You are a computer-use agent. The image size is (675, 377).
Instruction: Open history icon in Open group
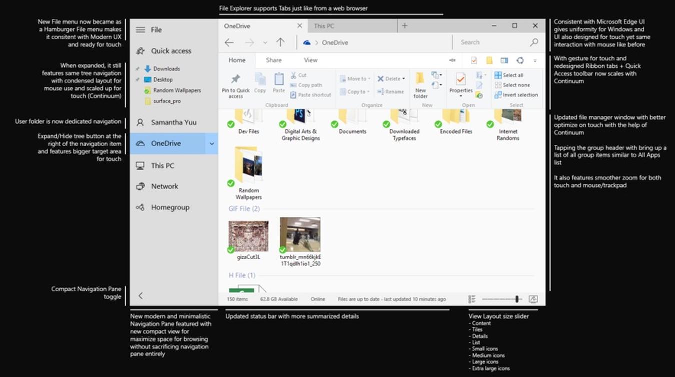tap(479, 95)
